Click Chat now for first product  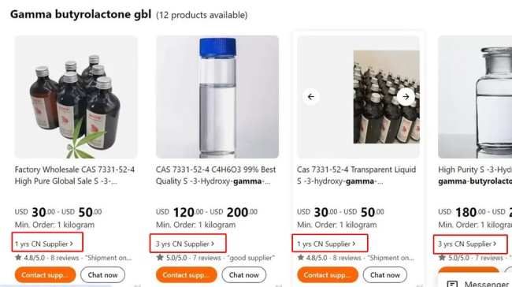point(102,275)
